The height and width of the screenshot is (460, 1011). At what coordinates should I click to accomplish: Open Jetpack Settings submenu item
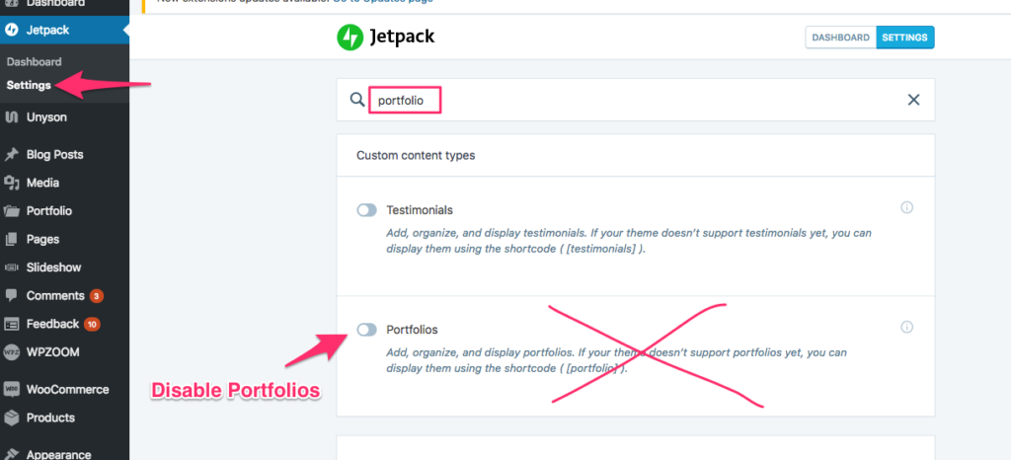coord(29,85)
